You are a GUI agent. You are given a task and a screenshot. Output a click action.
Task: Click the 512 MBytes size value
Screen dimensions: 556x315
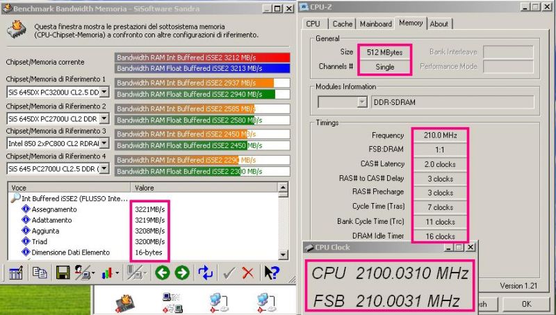[385, 53]
